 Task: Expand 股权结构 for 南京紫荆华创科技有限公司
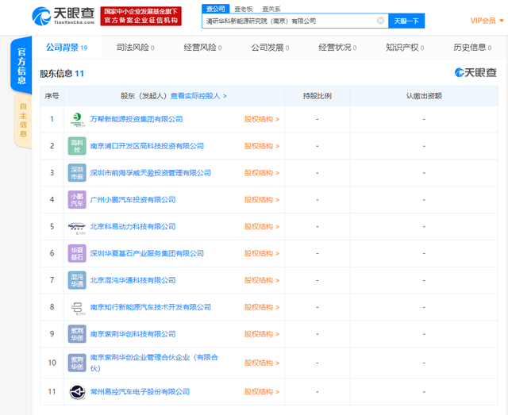click(x=262, y=334)
